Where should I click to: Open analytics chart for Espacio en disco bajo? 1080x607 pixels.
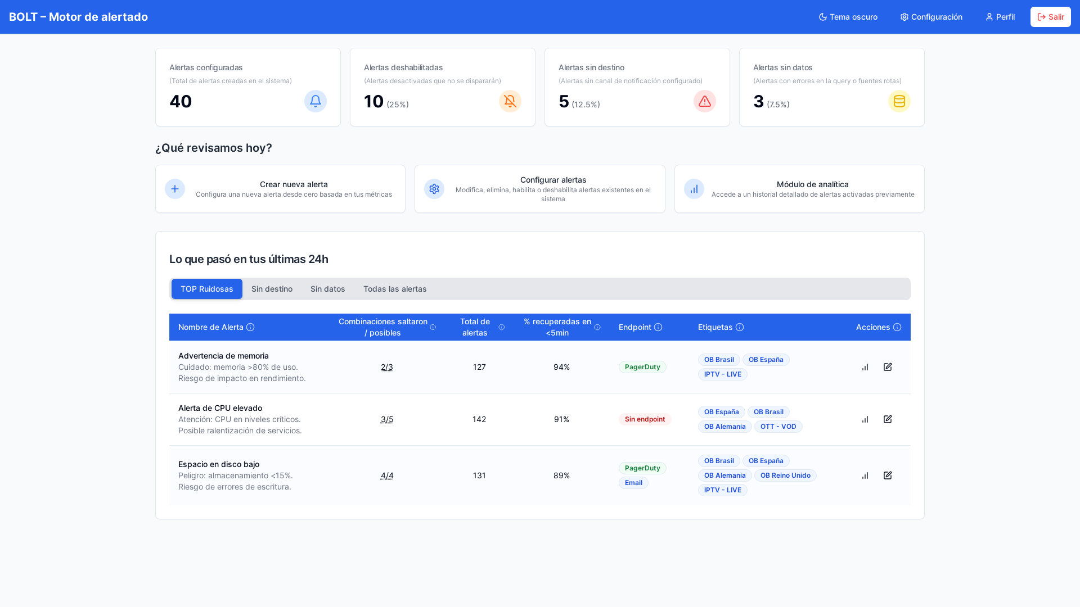(x=865, y=475)
